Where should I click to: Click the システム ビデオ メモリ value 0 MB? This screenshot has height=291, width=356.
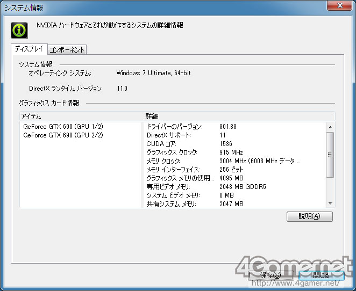(x=226, y=195)
